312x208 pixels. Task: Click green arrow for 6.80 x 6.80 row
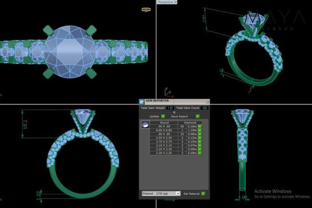(x=200, y=130)
